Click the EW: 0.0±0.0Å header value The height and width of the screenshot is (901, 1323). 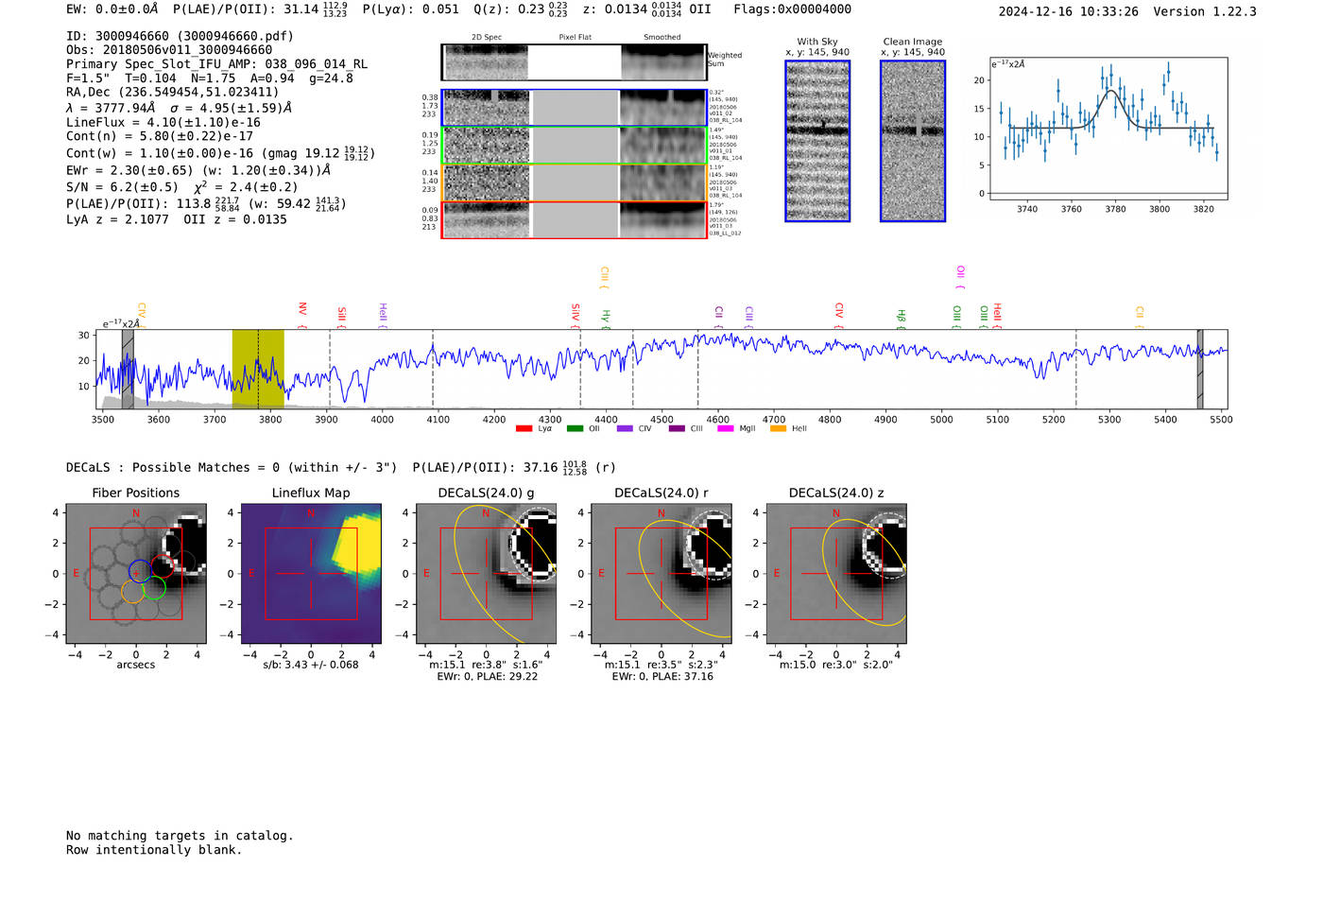click(x=112, y=9)
